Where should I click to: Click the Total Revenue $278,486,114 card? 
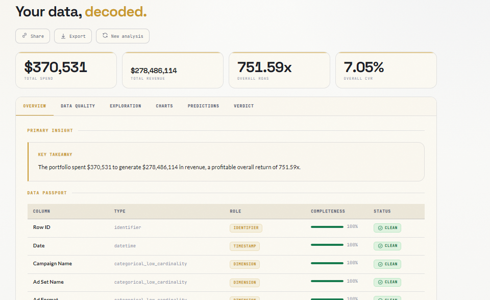[173, 70]
